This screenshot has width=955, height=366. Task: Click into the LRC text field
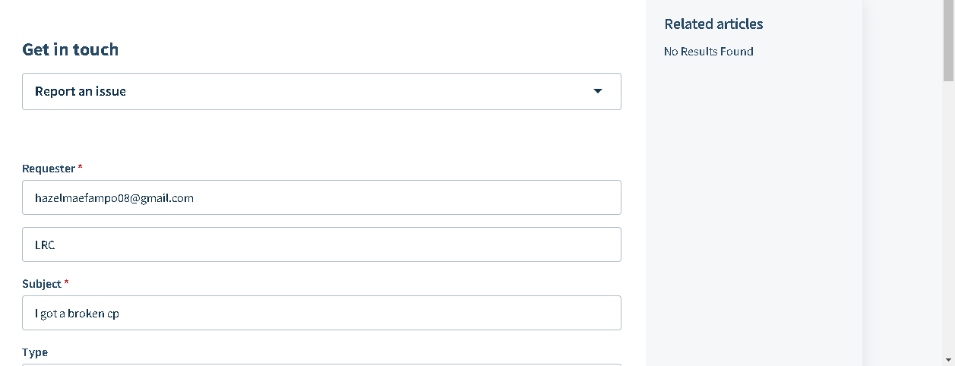click(x=321, y=245)
